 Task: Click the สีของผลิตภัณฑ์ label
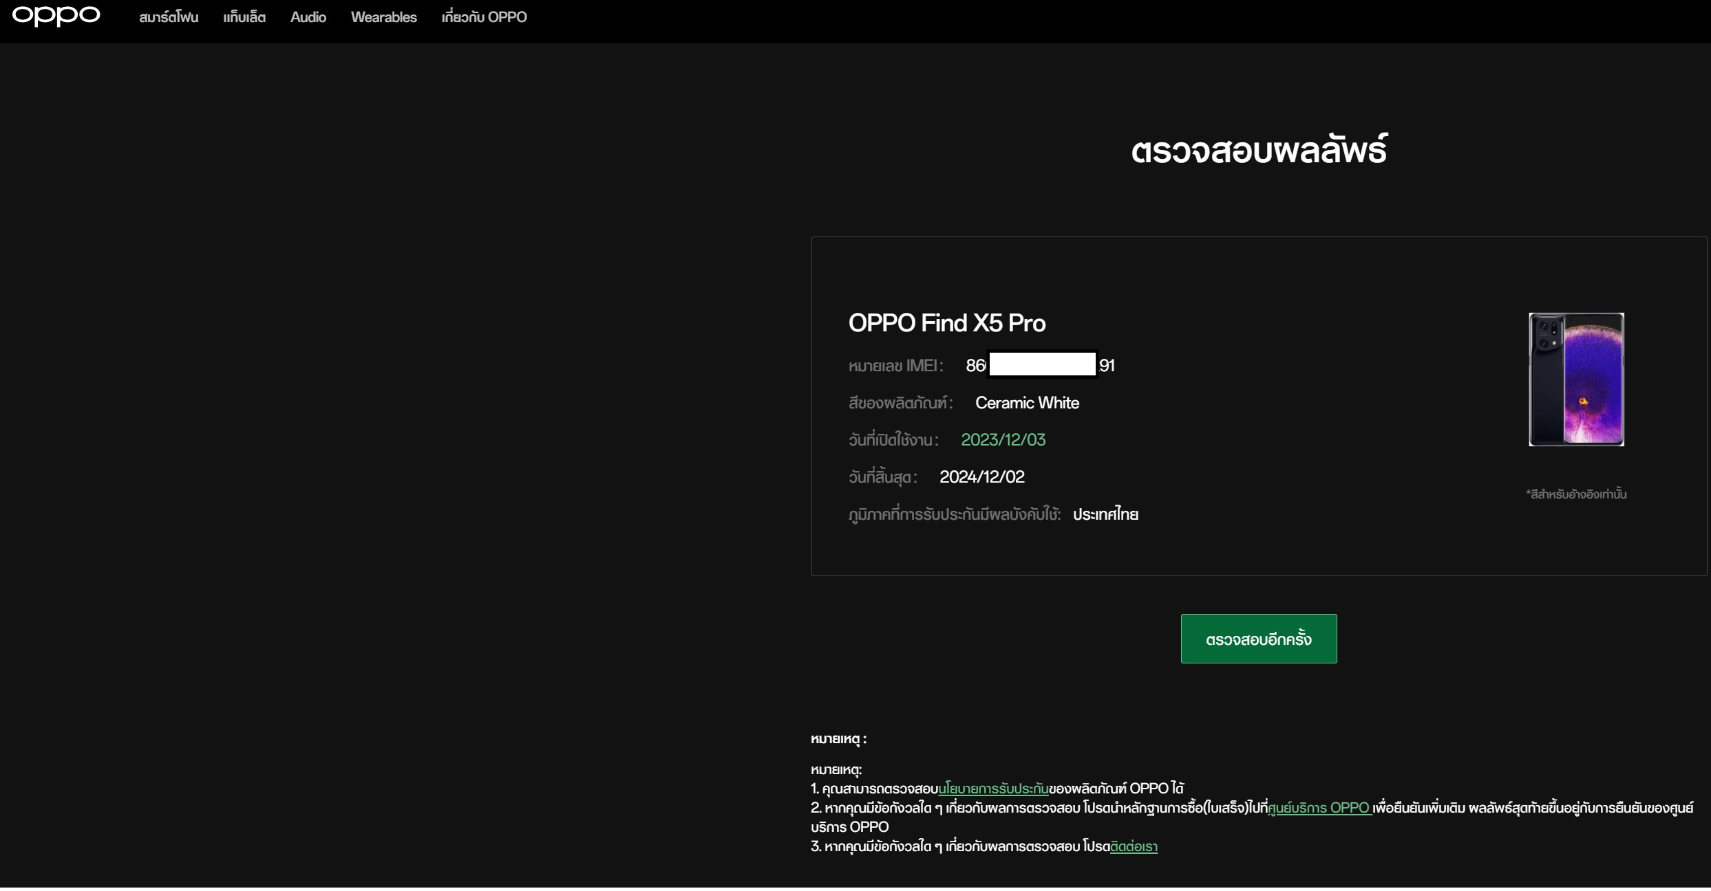point(901,403)
